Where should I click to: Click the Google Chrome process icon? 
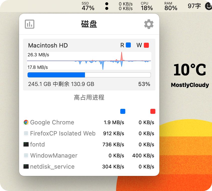tap(26, 122)
